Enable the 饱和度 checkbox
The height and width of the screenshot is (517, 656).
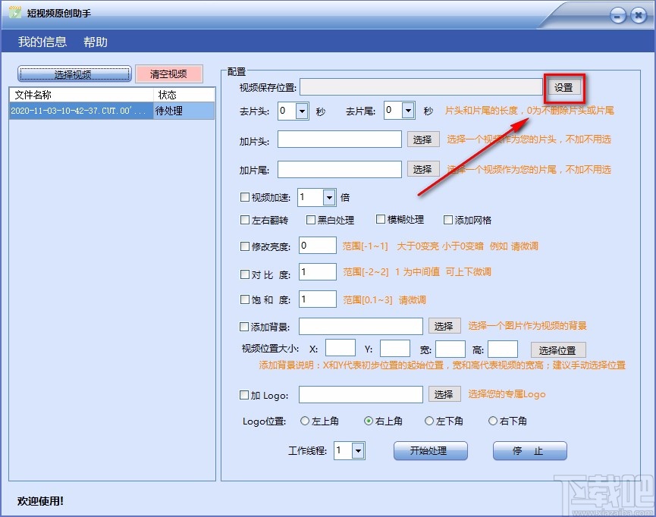[x=245, y=299]
